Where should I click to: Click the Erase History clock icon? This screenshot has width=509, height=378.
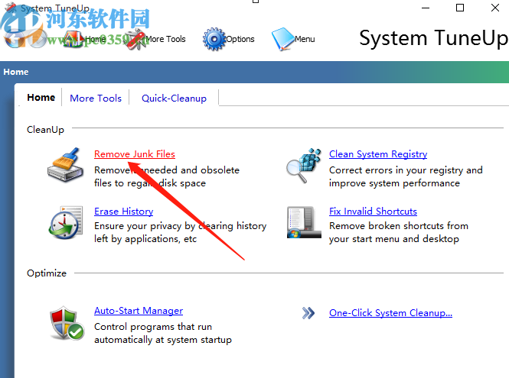65,222
